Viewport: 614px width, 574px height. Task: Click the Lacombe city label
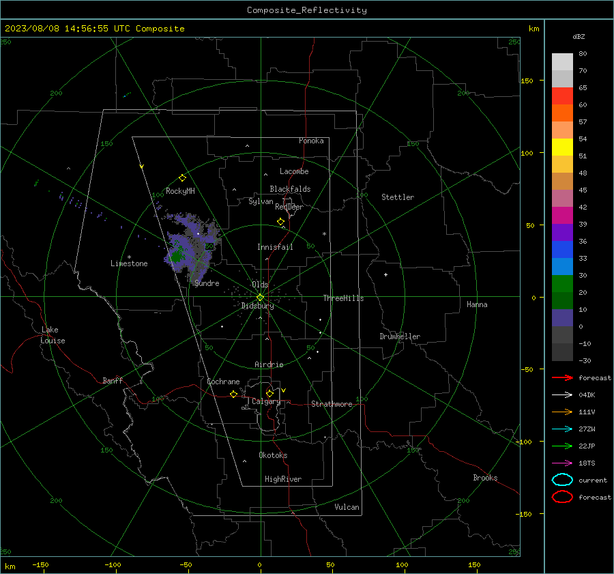pos(294,171)
